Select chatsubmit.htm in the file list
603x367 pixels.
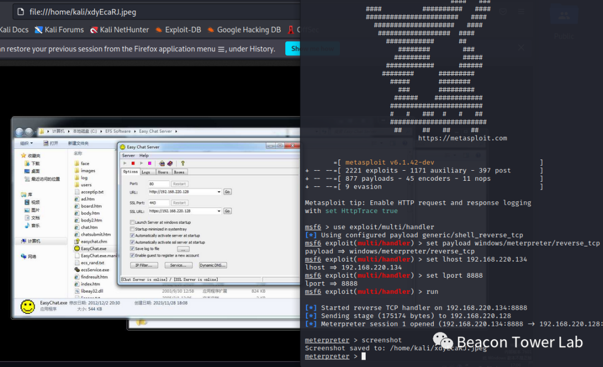point(93,234)
